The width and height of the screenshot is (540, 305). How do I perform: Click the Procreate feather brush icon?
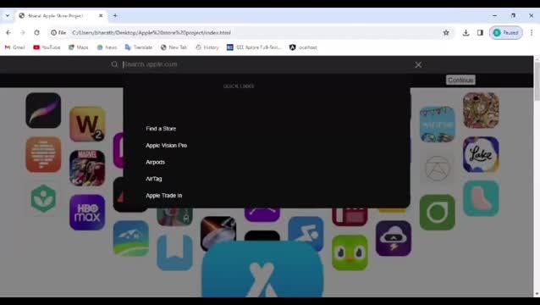43,110
